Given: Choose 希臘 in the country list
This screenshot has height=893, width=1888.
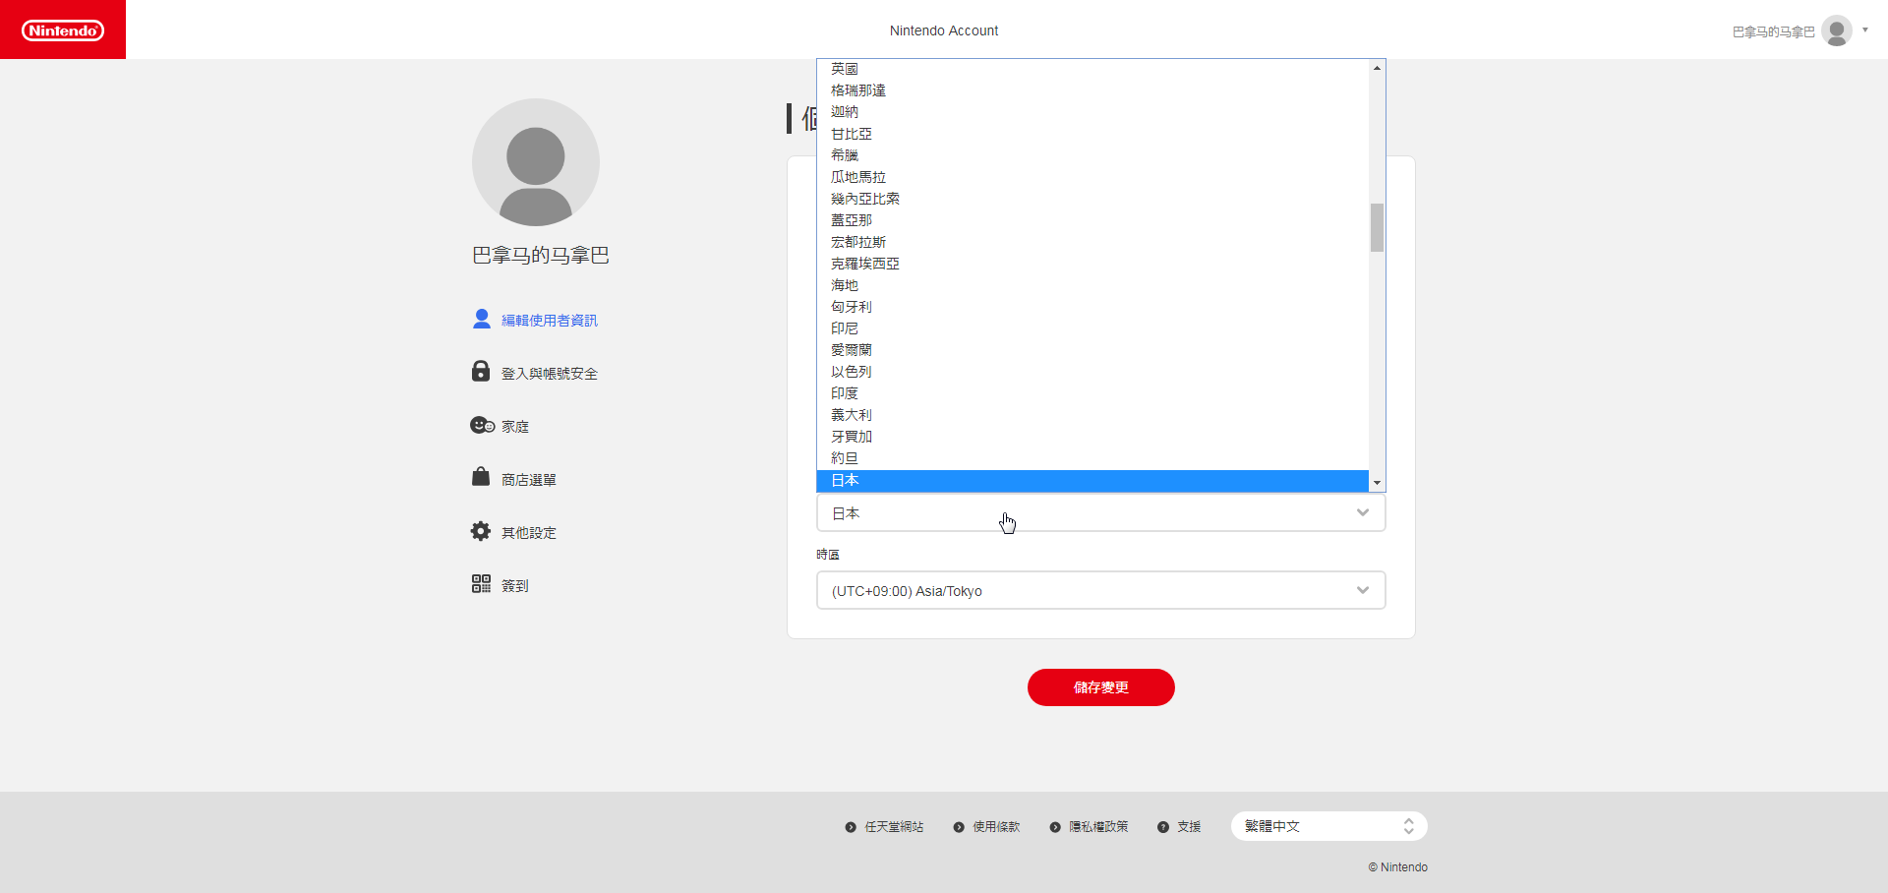Looking at the screenshot, I should 845,155.
